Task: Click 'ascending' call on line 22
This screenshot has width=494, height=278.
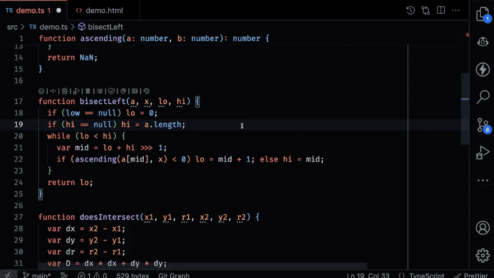Action: coord(96,159)
